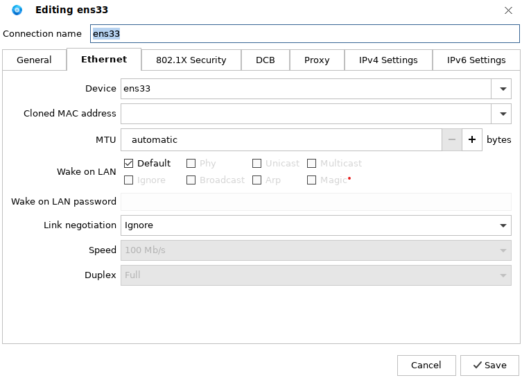Screen dimensions: 522x378
Task: Open the 802.1X Security tab
Action: [x=191, y=60]
